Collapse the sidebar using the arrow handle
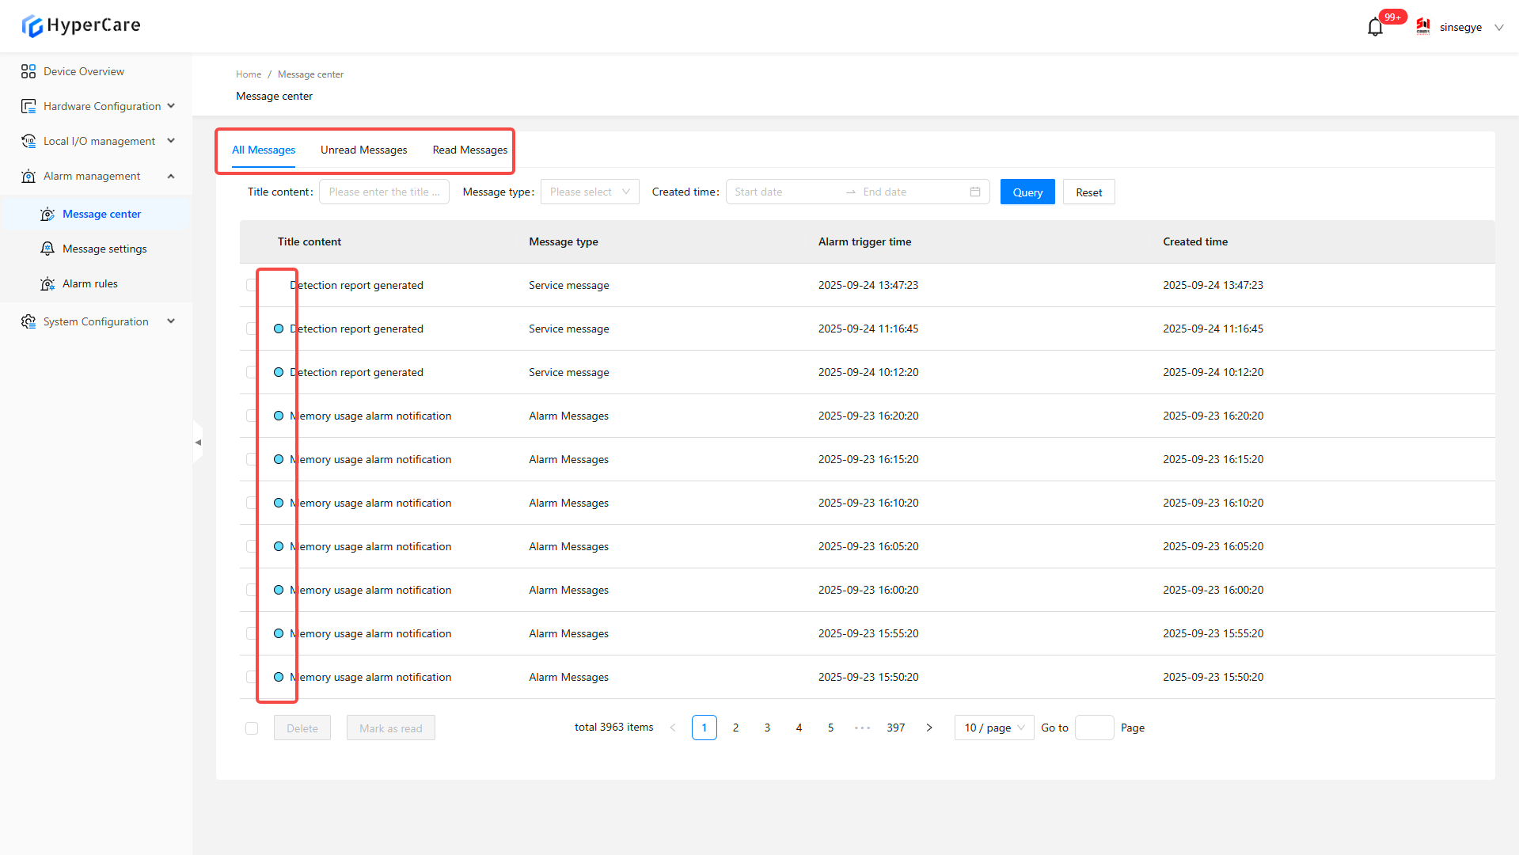 [x=198, y=443]
